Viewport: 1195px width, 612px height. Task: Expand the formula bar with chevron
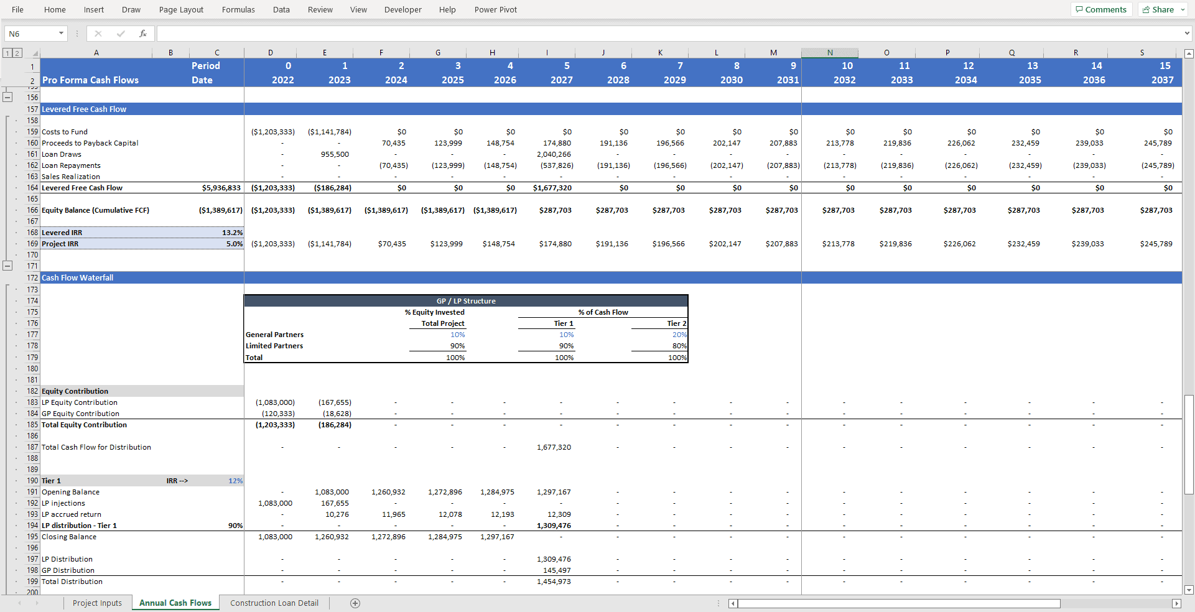1187,34
